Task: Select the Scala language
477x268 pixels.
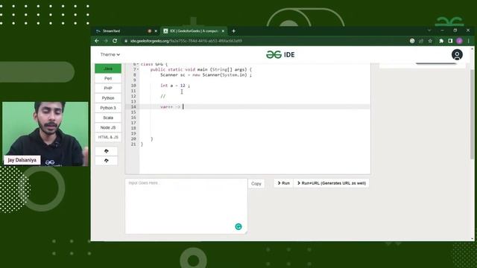Action: (x=108, y=118)
